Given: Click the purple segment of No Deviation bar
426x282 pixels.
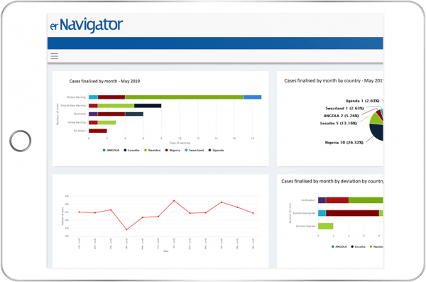Looking at the screenshot, I should tap(322, 200).
